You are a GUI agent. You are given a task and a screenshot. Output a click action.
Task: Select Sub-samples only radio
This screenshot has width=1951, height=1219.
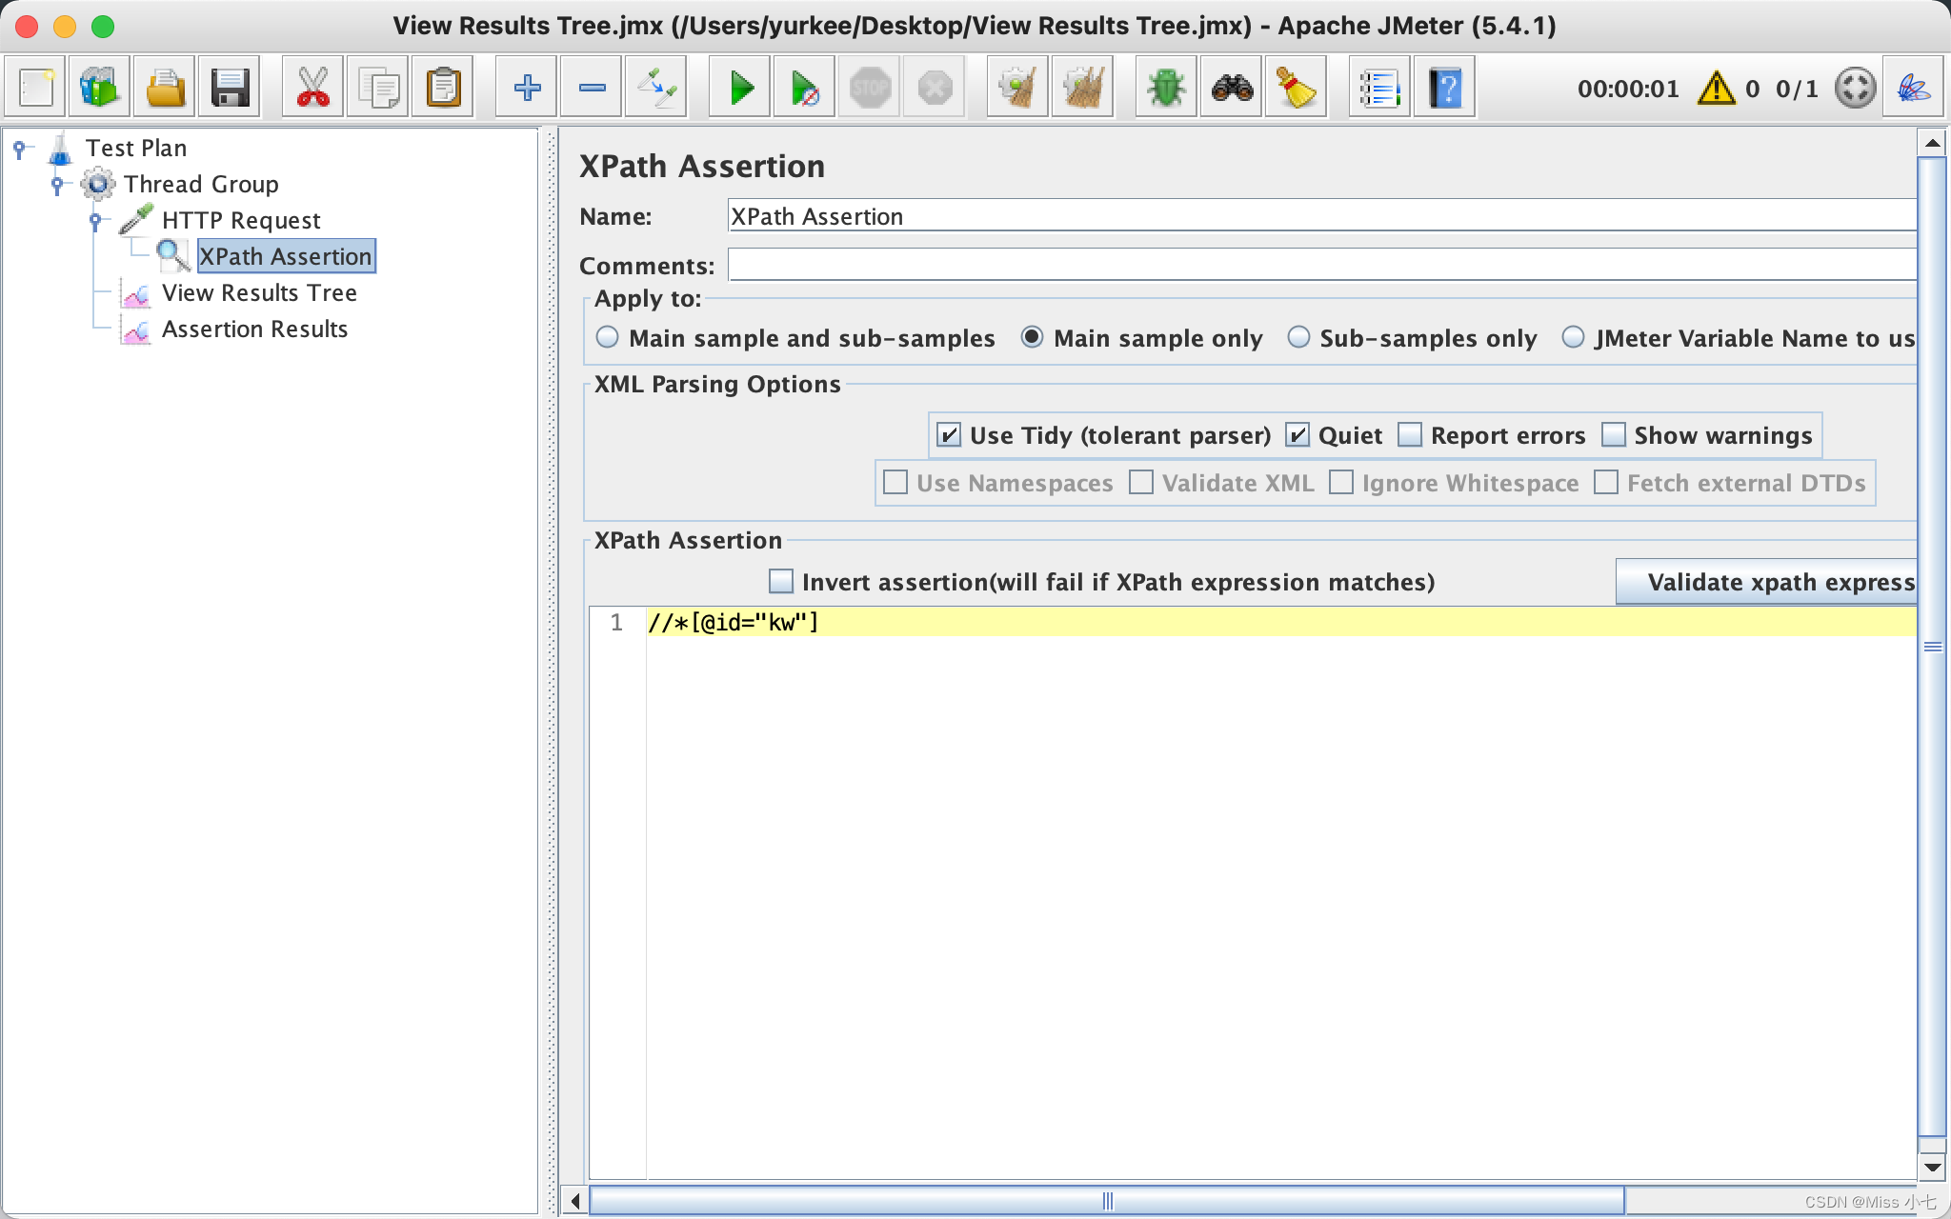point(1298,337)
